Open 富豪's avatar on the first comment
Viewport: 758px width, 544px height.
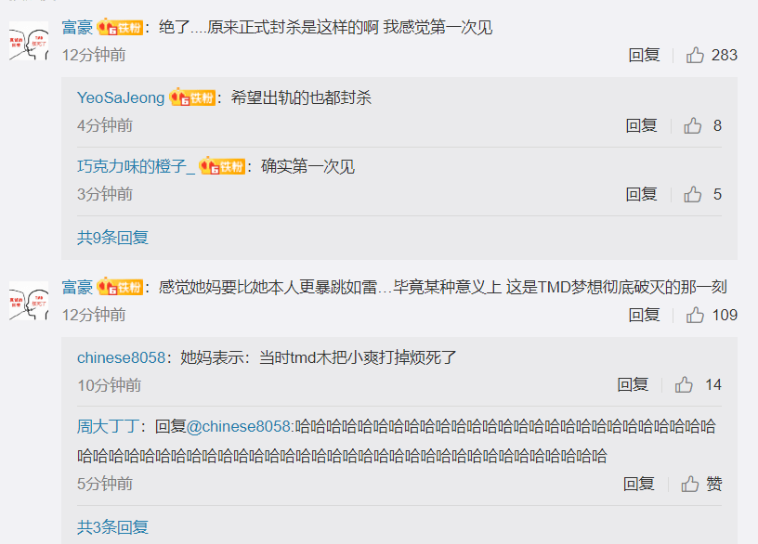(29, 41)
